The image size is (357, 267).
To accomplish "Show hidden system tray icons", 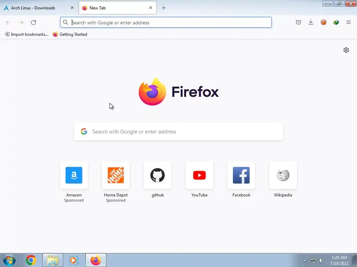I will point(305,260).
